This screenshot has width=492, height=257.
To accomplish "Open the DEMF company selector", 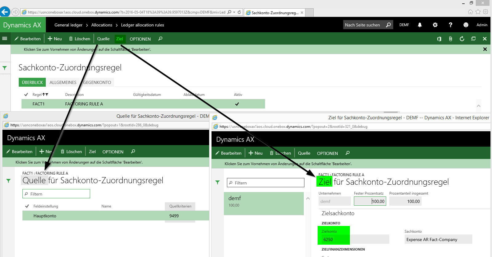I will tap(404, 25).
